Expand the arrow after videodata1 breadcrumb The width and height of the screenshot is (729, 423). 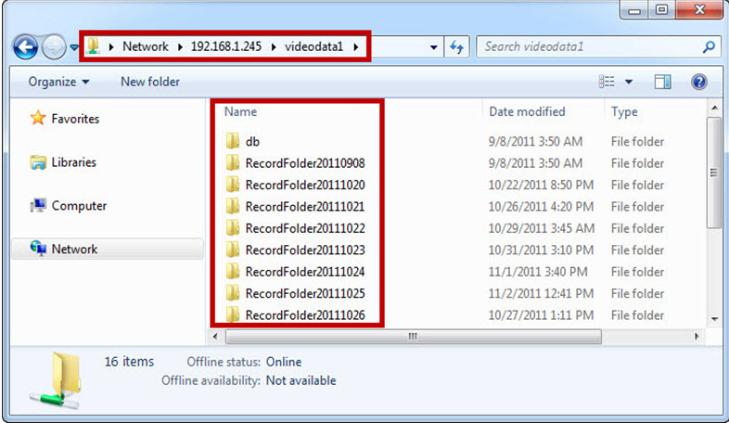coord(356,46)
